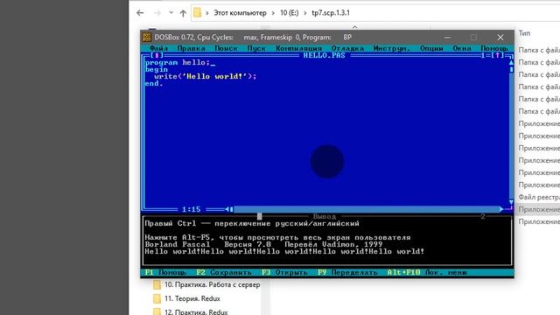Screen dimensions: 560x315
Task: Expand chevron after '10 (E:)' in path
Action: tap(305, 13)
